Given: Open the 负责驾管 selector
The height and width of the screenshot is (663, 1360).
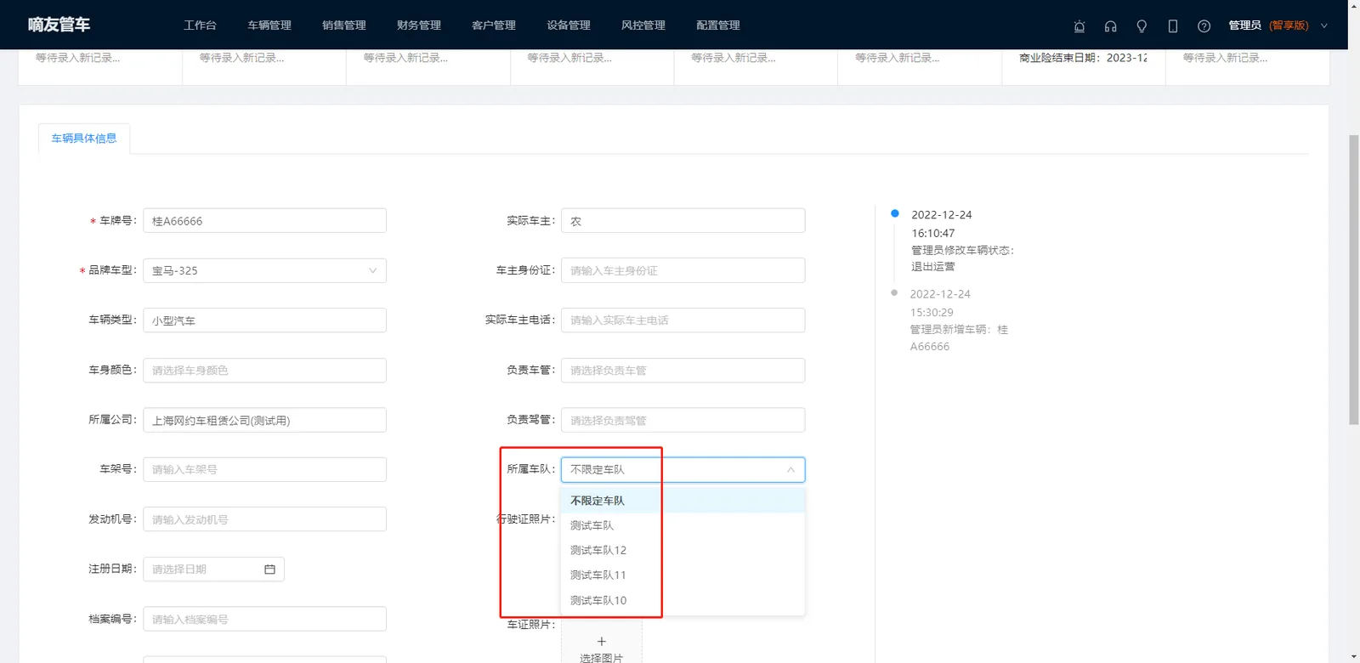Looking at the screenshot, I should point(683,420).
